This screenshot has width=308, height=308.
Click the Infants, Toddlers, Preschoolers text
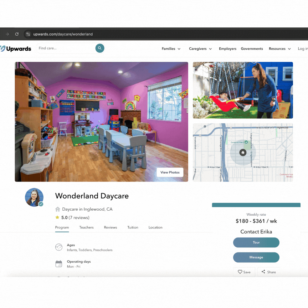(x=89, y=250)
